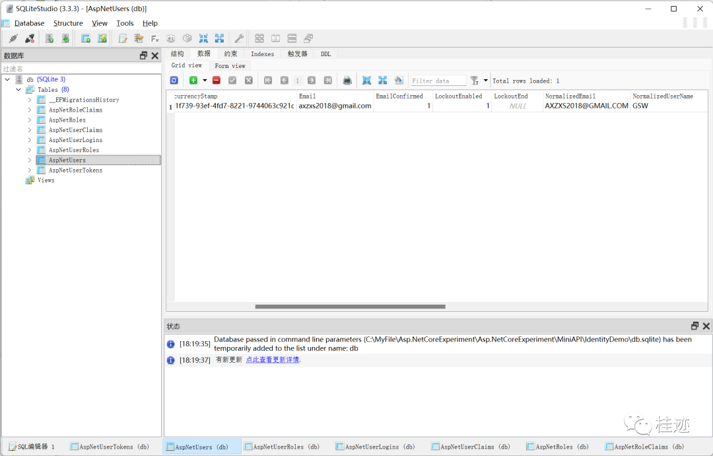Viewport: 713px width, 456px height.
Task: Click the 过滤名 filter name field
Action: point(81,69)
